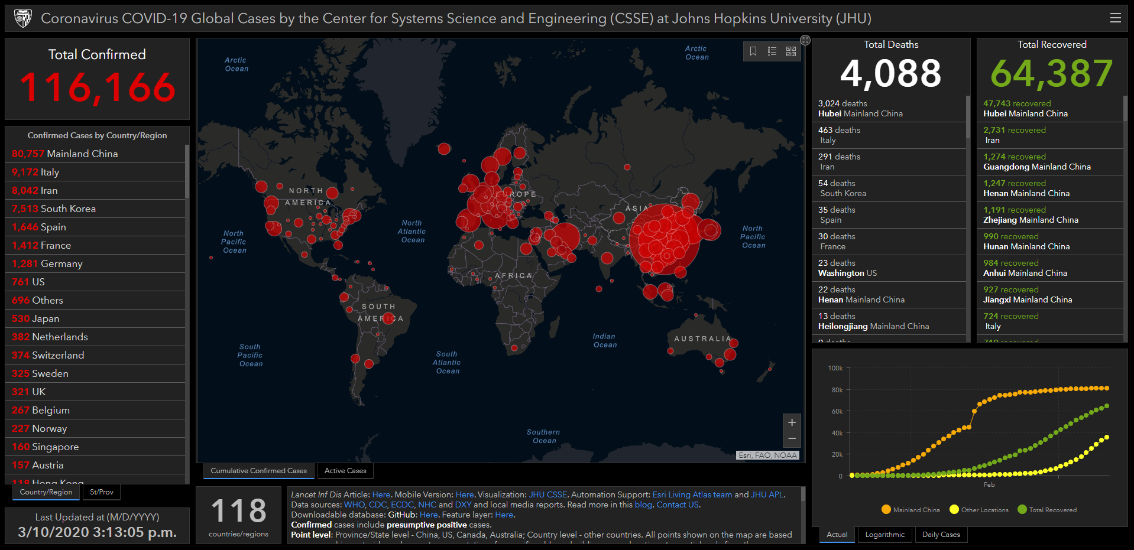The width and height of the screenshot is (1134, 550).
Task: Click the confirmed cases list scrollbar
Action: (x=187, y=171)
